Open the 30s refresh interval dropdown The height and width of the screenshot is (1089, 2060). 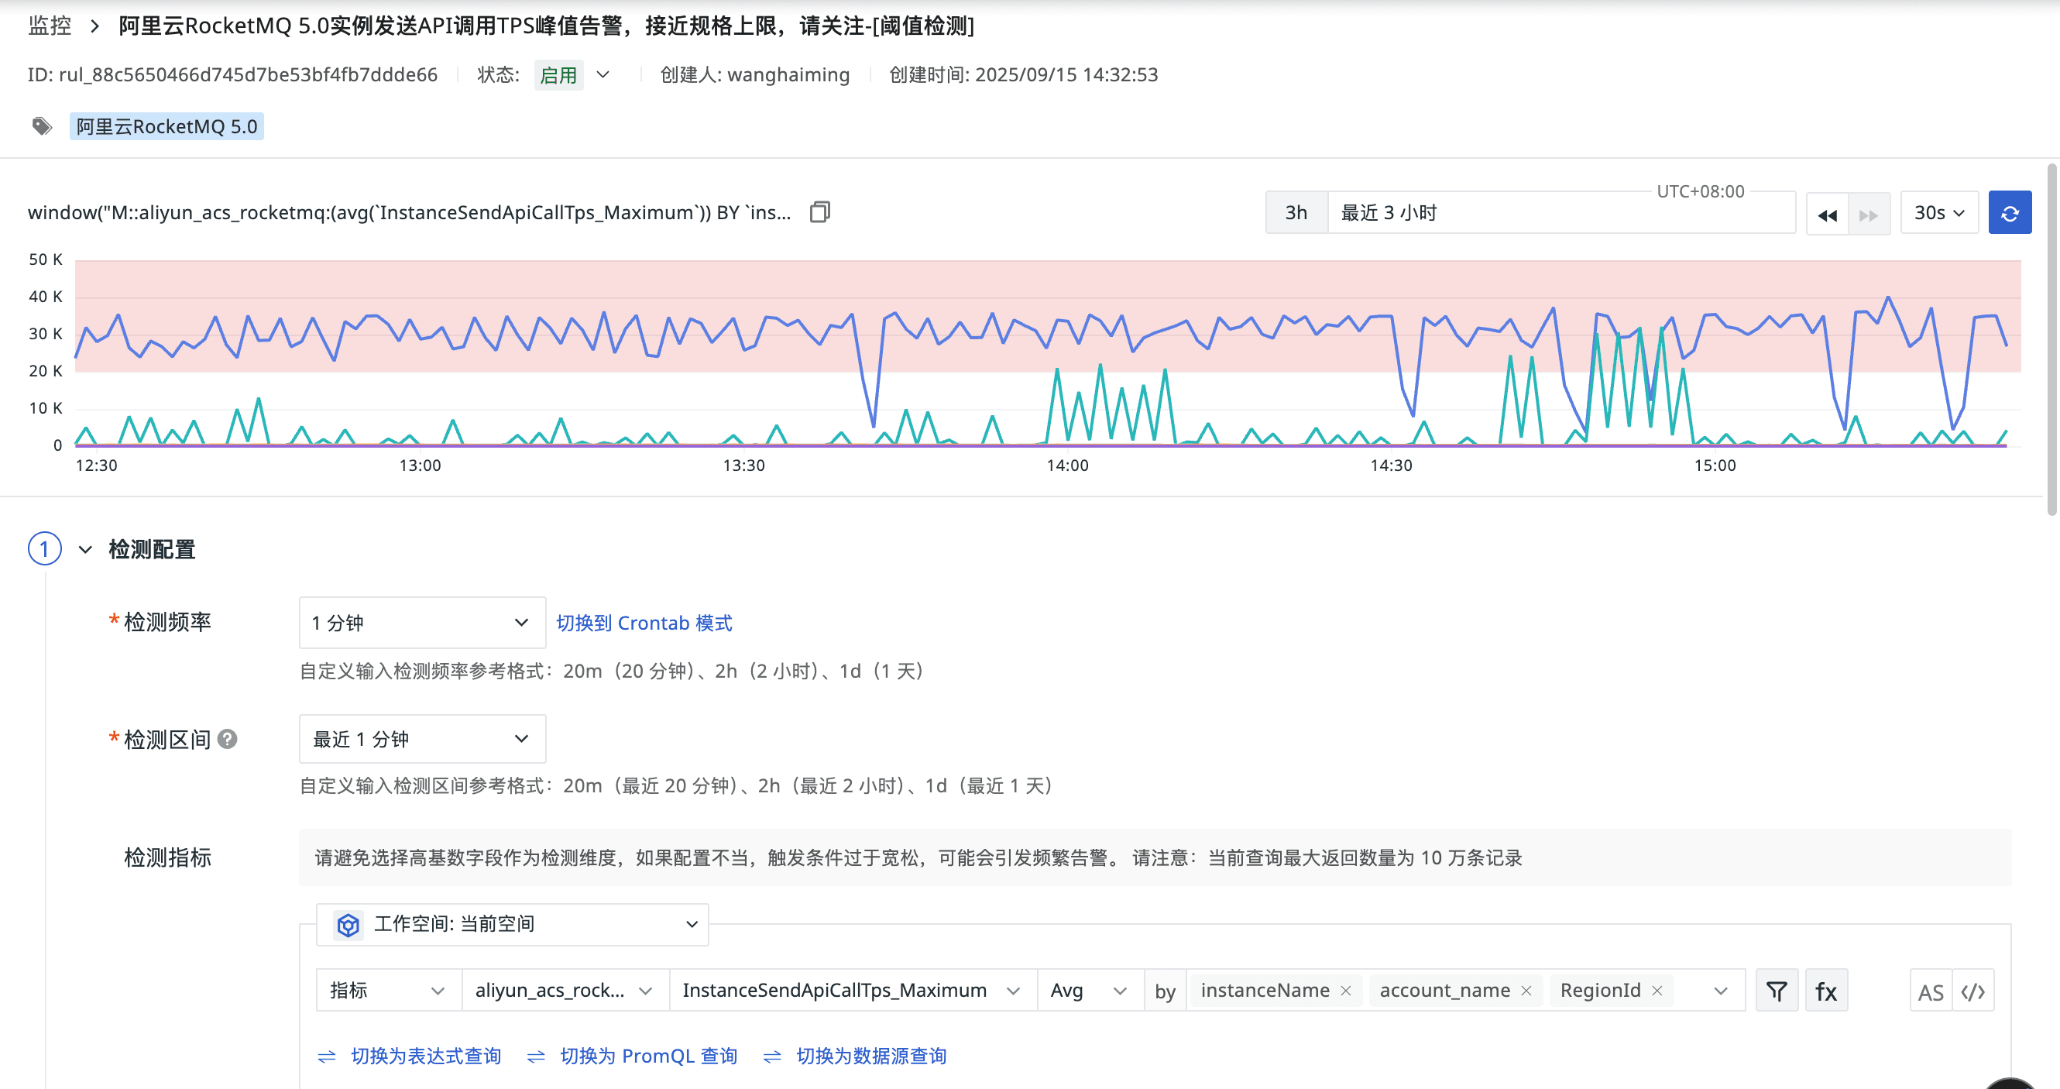point(1938,213)
